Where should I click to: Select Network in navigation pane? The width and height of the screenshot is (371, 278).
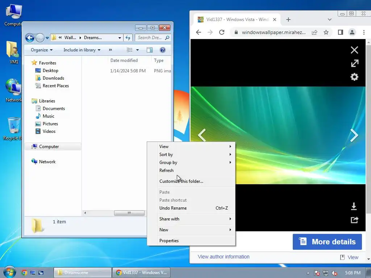(47, 162)
